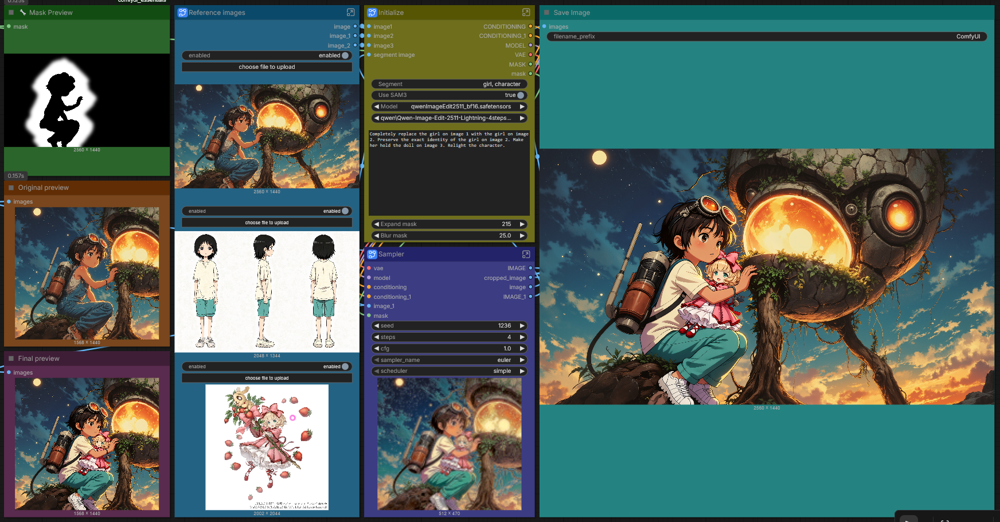
Task: Click the cropped_image output socket on Sampler
Action: [x=530, y=278]
